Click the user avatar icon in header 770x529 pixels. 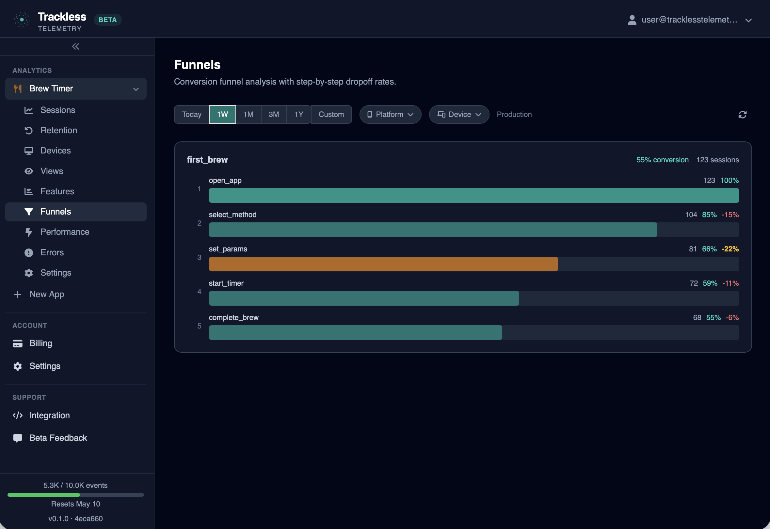632,20
